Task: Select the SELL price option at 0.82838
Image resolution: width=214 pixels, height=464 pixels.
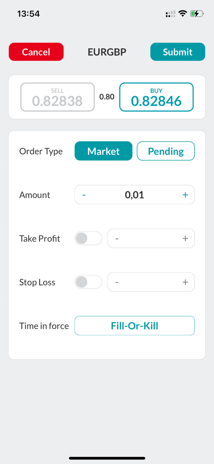Action: tap(57, 97)
